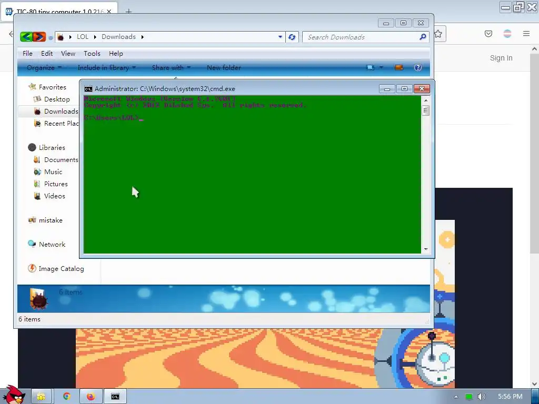The image size is (539, 404).
Task: Show hidden tray icons arrow
Action: click(456, 397)
